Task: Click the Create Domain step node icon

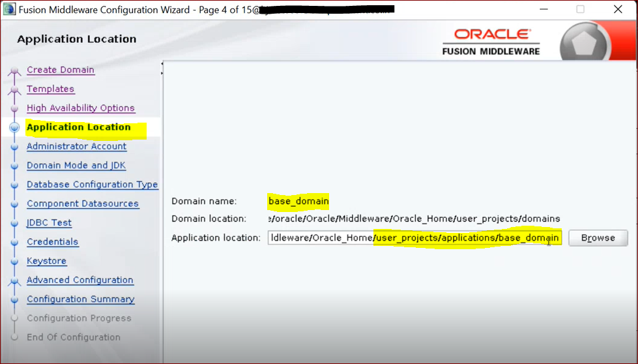Action: 14,70
